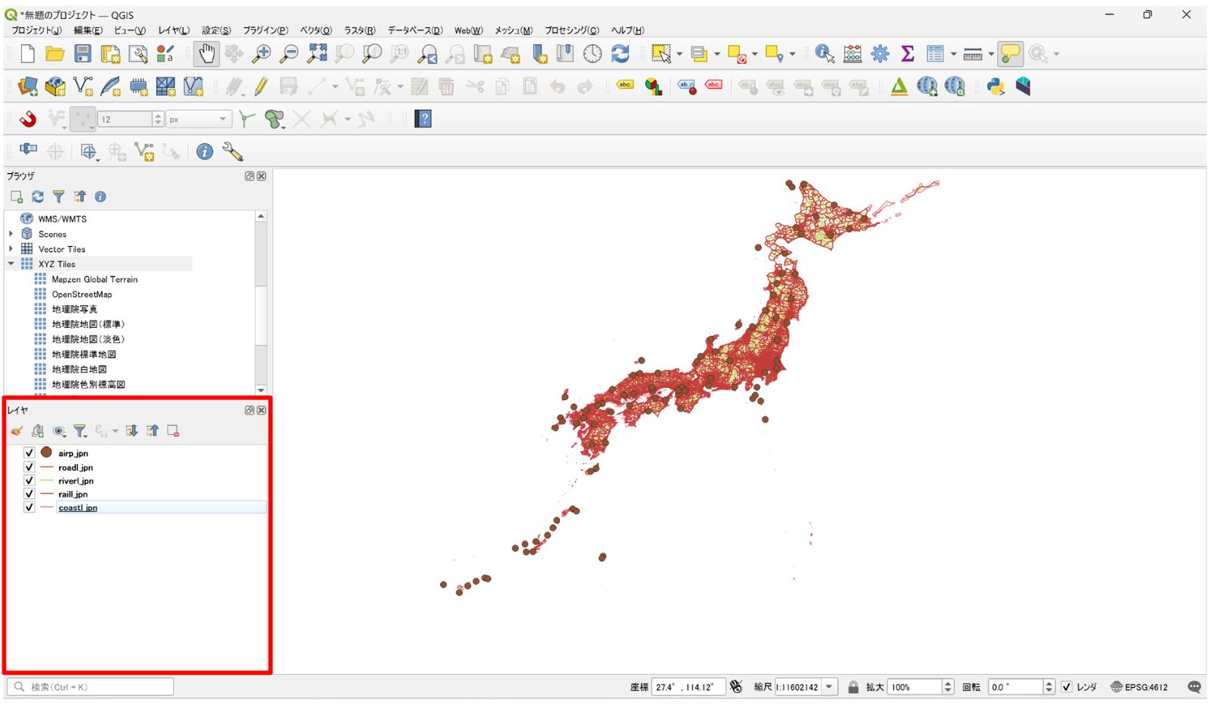Select 地理院写真 tile entry

(74, 309)
